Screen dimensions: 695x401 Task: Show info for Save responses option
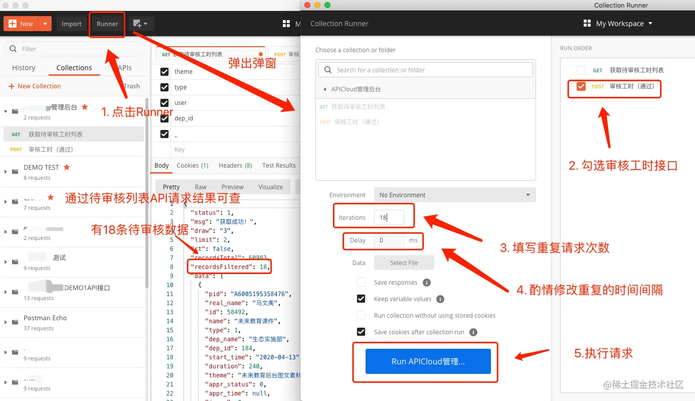point(427,283)
